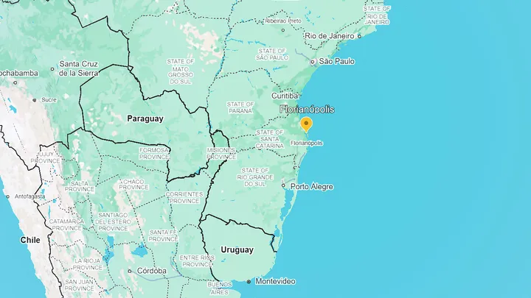Click the orange Florianópolis location pin
This screenshot has height=298, width=531.
(306, 125)
